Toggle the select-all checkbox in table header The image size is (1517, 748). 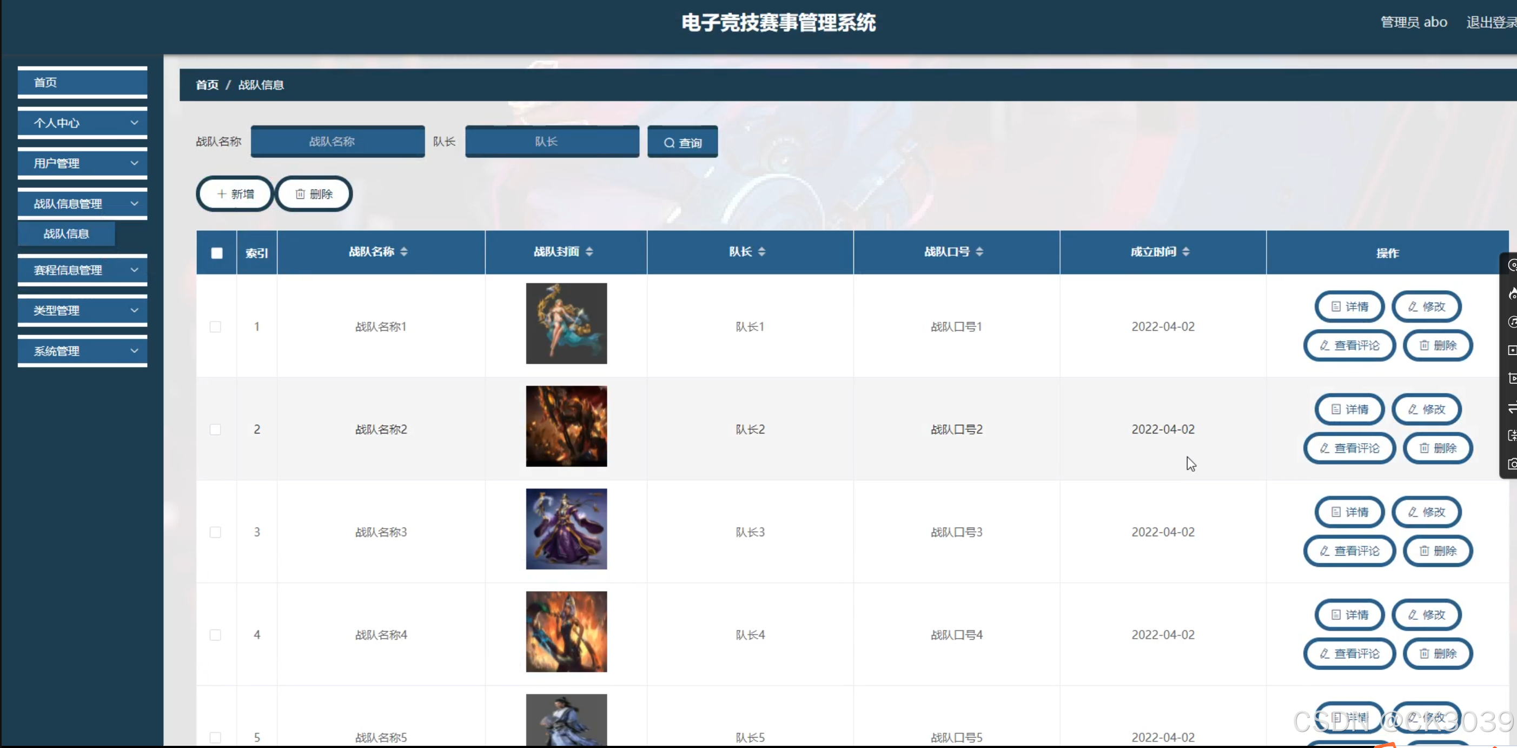click(217, 253)
